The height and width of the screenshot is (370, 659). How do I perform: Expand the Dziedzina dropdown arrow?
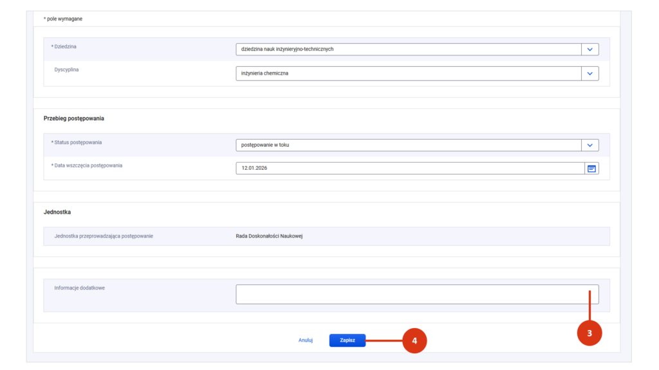pos(590,50)
